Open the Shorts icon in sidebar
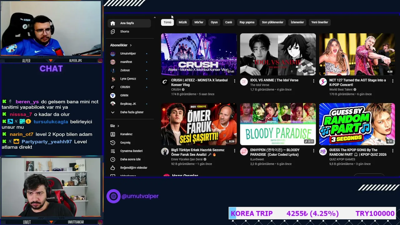Viewport: 400px width, 225px height. (x=113, y=32)
